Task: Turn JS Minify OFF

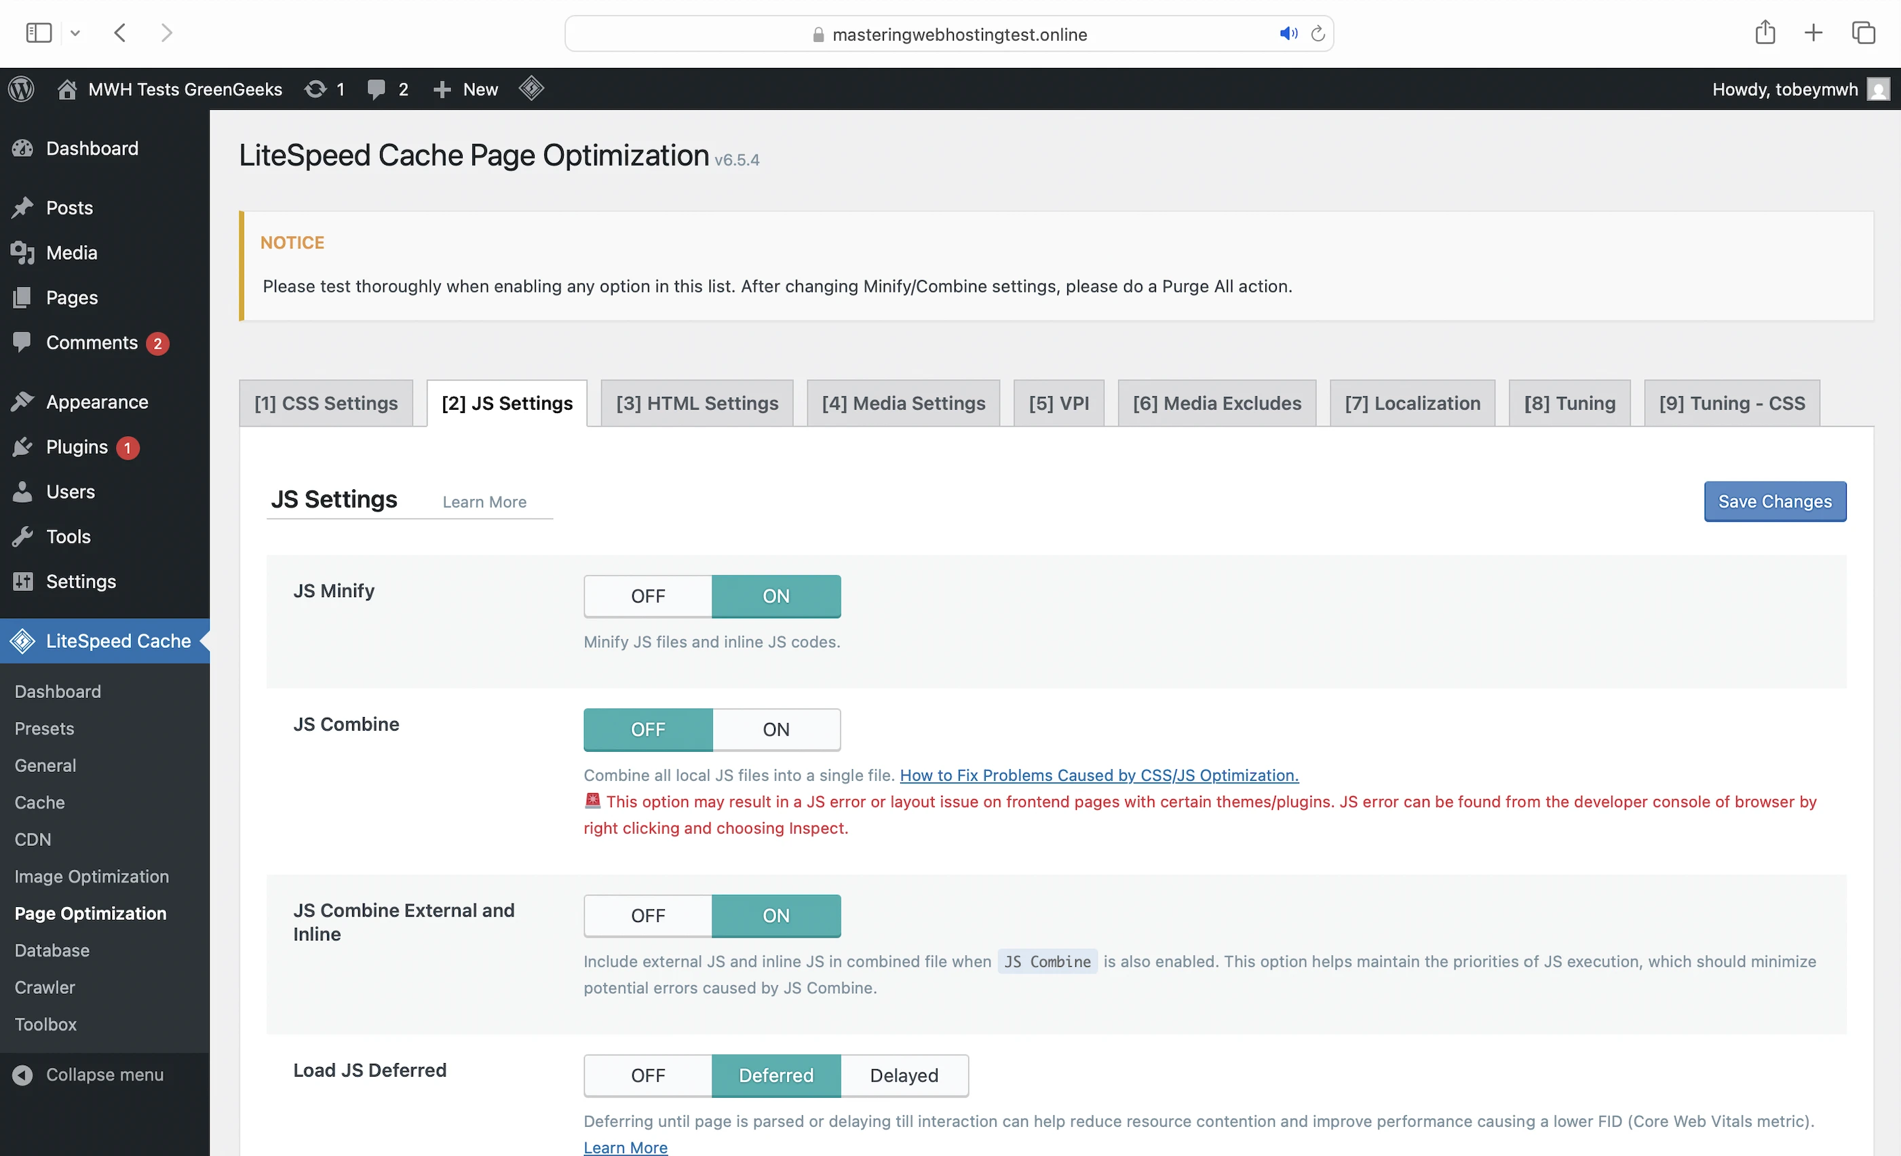Action: (x=647, y=596)
